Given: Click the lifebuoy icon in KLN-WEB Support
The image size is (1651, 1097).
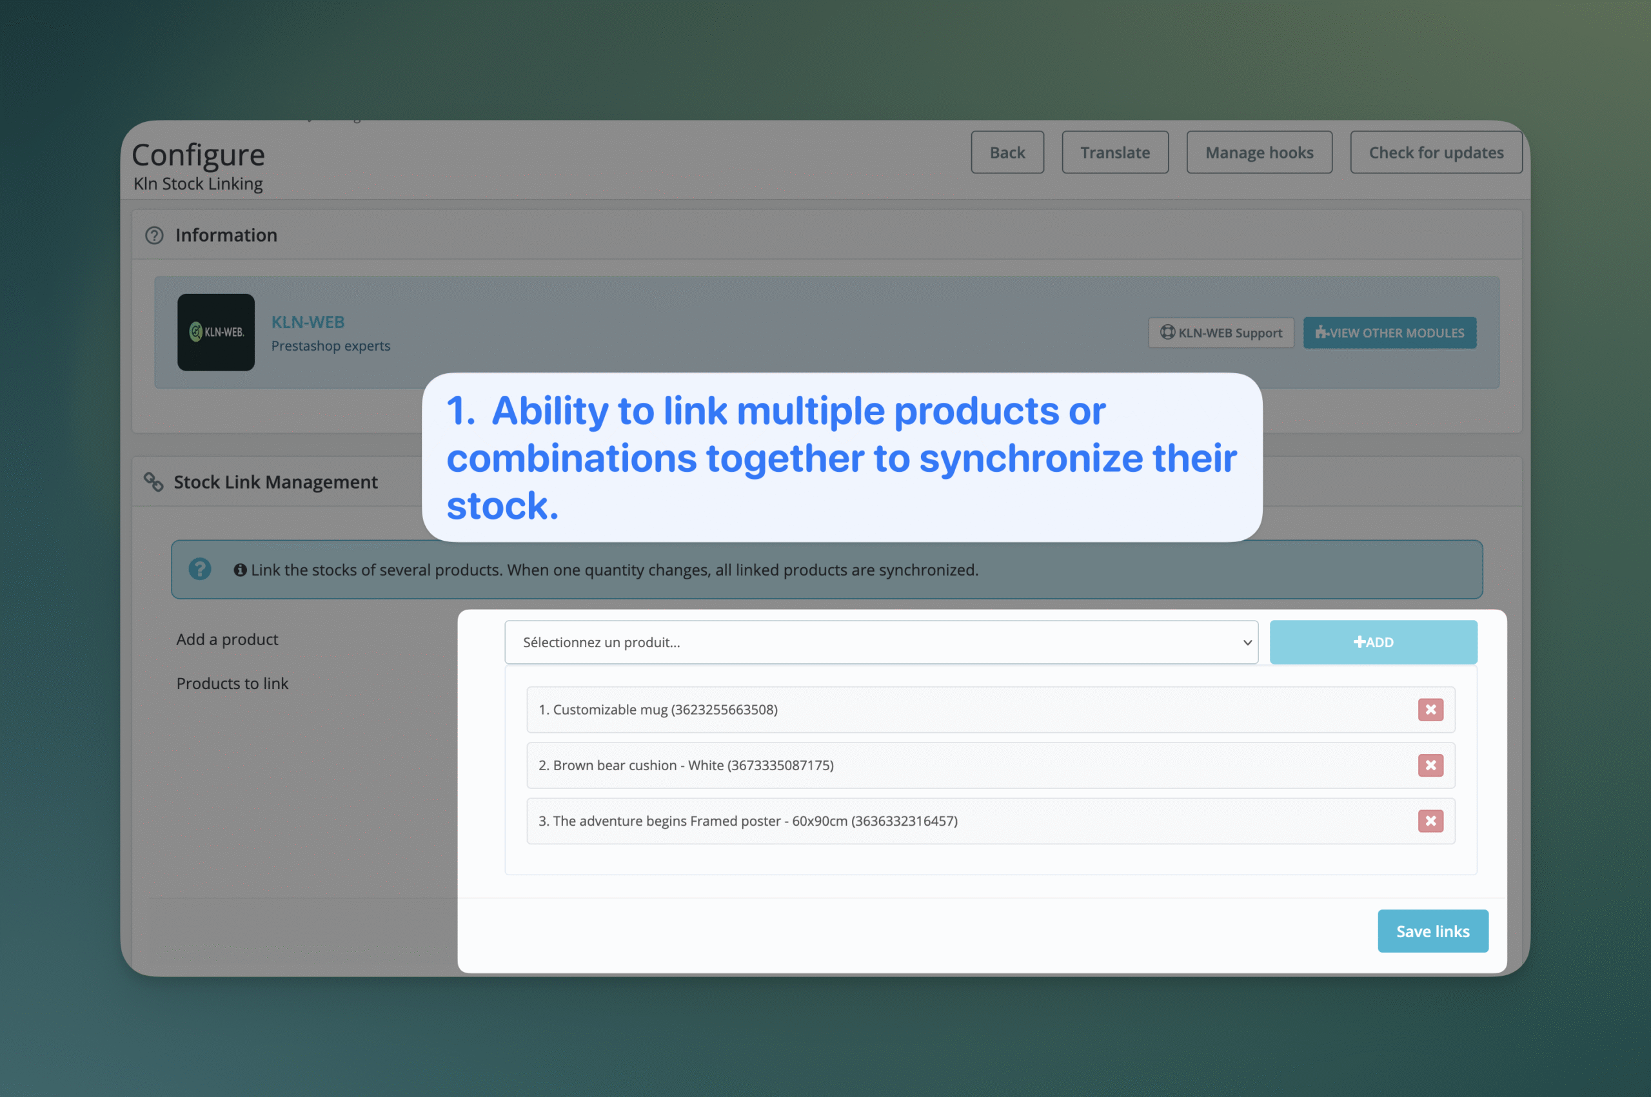Looking at the screenshot, I should point(1167,333).
